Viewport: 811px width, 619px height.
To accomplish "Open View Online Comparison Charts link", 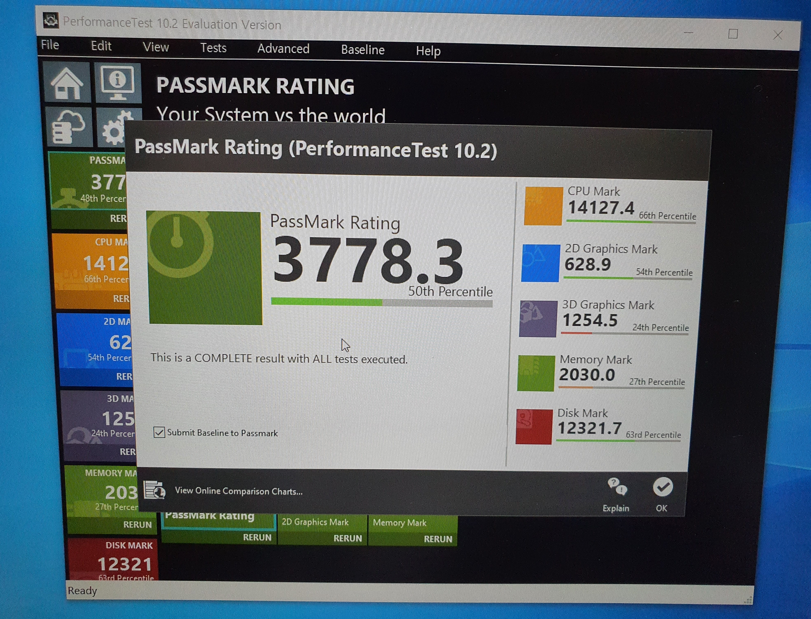I will 238,491.
